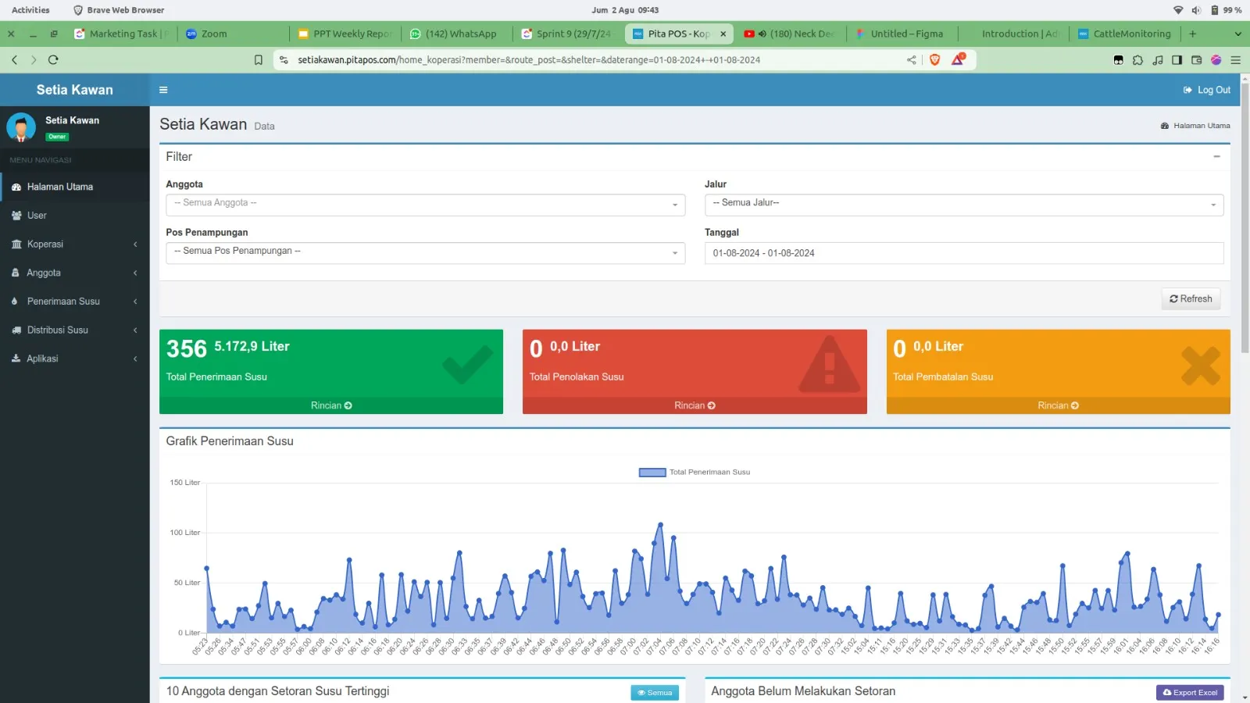Click the Export Excel button

[1190, 693]
